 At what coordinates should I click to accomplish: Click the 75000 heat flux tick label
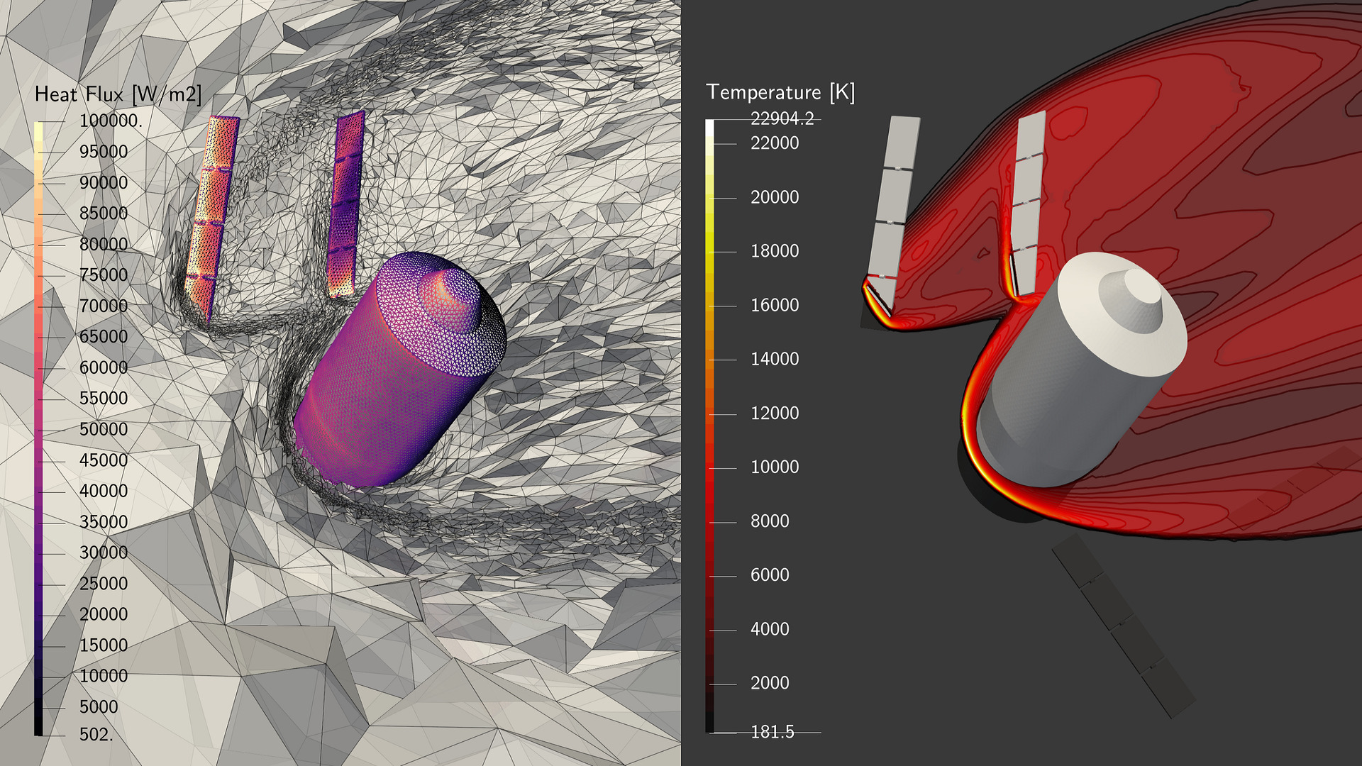click(x=104, y=274)
